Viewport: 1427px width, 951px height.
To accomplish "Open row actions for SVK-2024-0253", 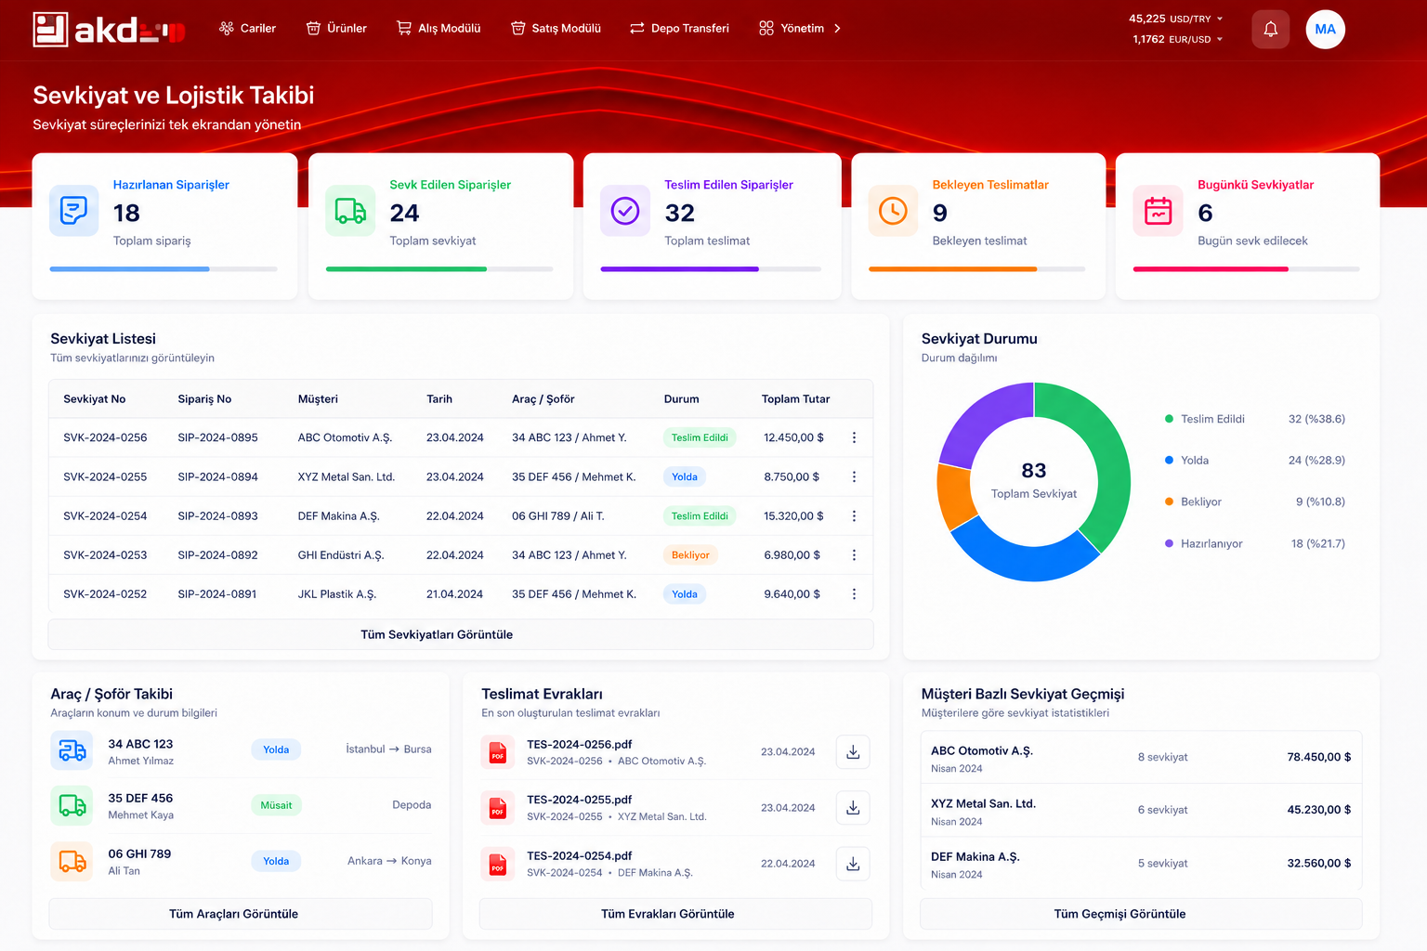I will [x=854, y=554].
